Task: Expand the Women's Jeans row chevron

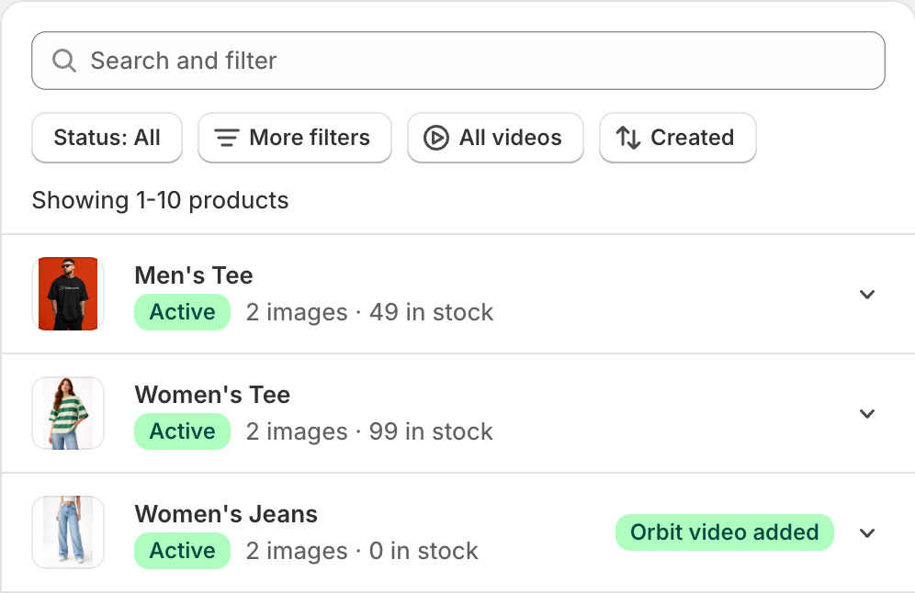Action: (x=867, y=532)
